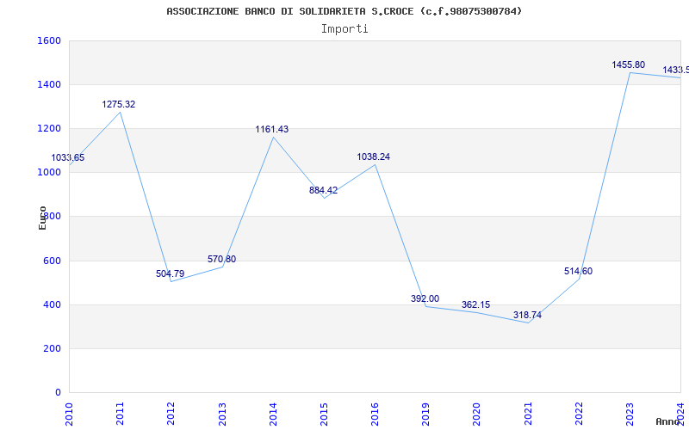
Task: Click the 2014 x-axis year label
Action: [273, 414]
